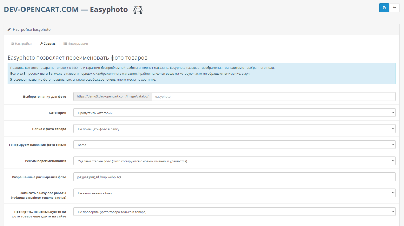
Task: Click the Настройки Easyphoto panel heading
Action: click(x=32, y=30)
